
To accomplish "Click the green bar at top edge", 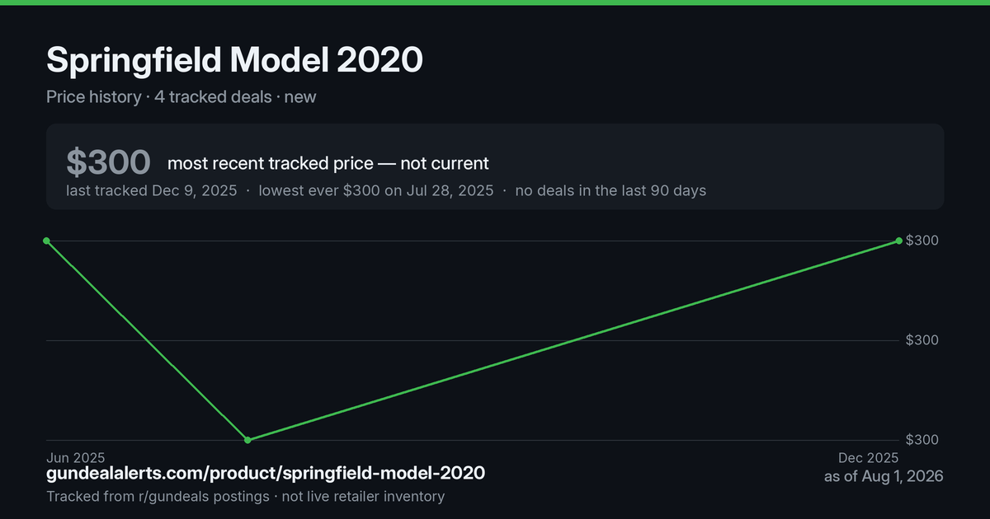I will tap(495, 2).
